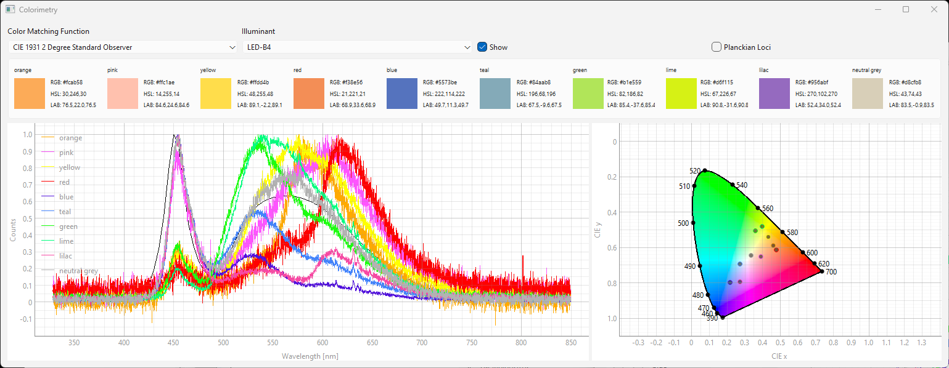Click the green sample swatch
This screenshot has height=368, width=949.
coord(588,94)
